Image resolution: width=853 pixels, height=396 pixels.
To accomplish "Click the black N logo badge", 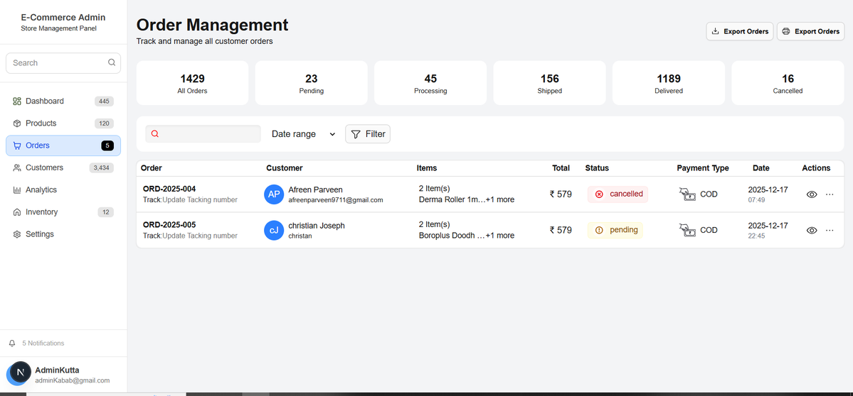I will (x=21, y=372).
